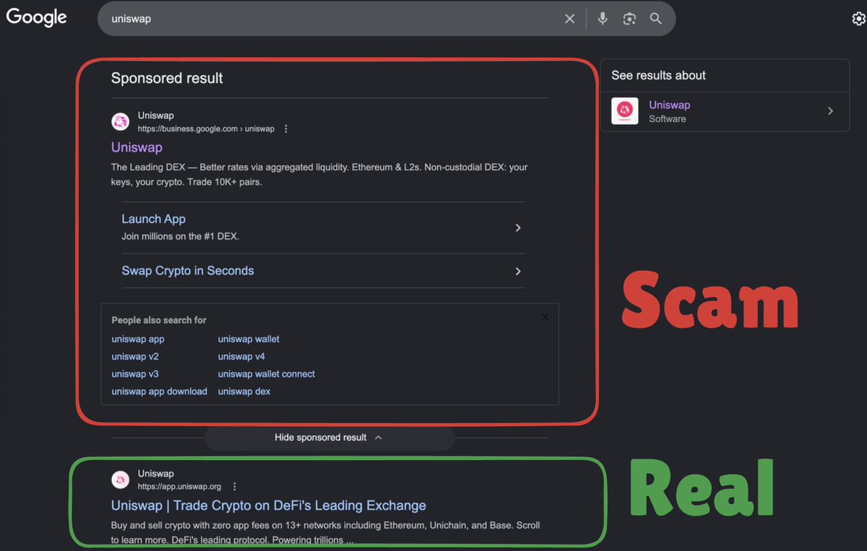Click the Sponsored result heading
Image resolution: width=867 pixels, height=551 pixels.
[167, 78]
